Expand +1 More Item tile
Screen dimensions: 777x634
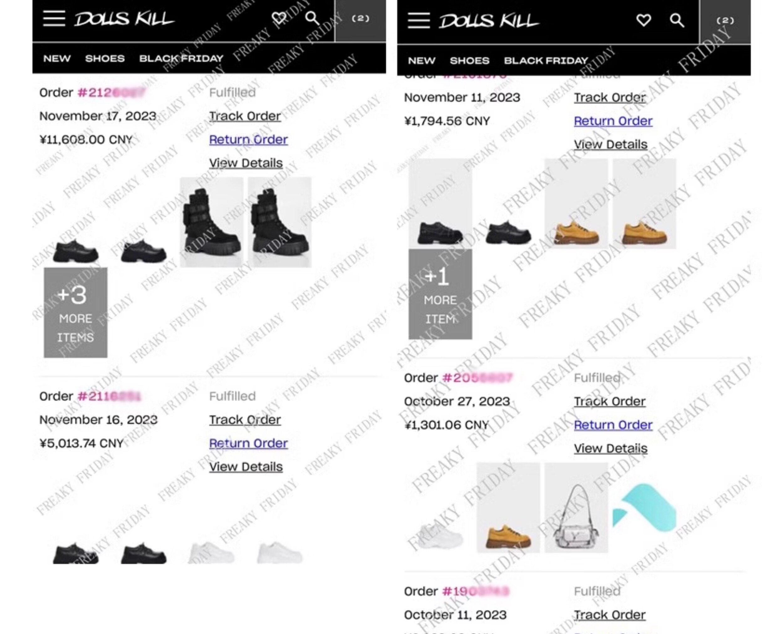coord(440,294)
